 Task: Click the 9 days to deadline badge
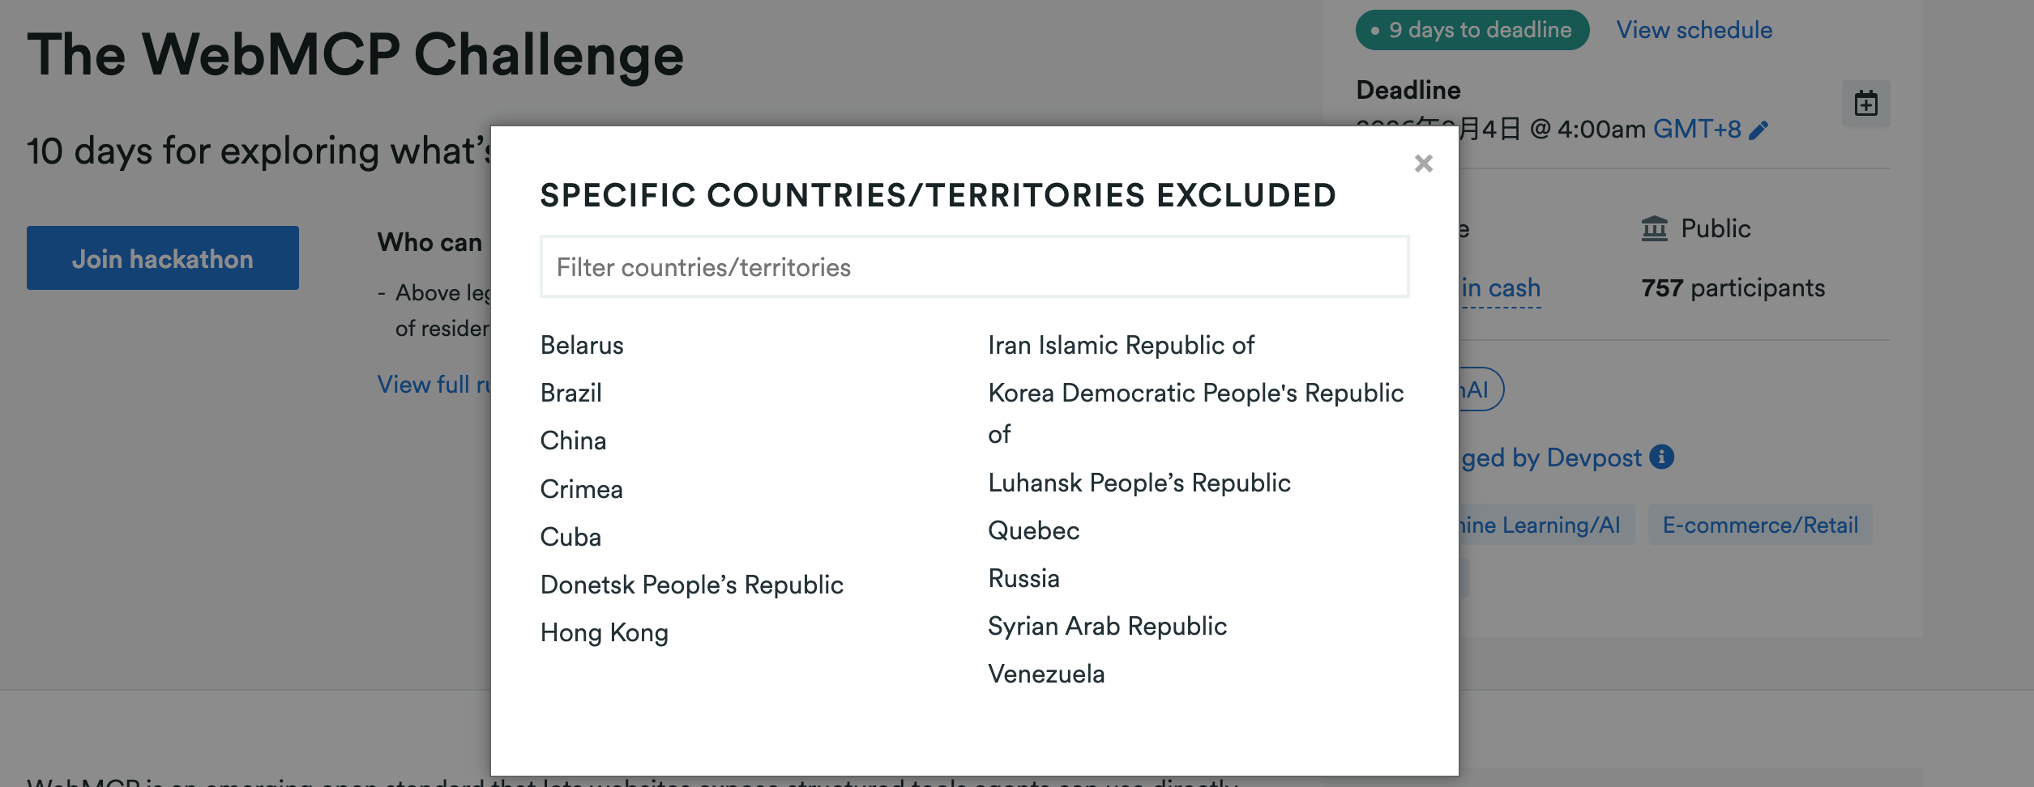click(1472, 30)
